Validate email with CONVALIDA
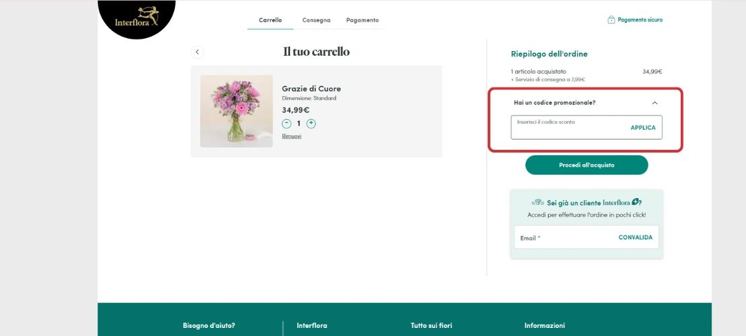 click(x=635, y=237)
